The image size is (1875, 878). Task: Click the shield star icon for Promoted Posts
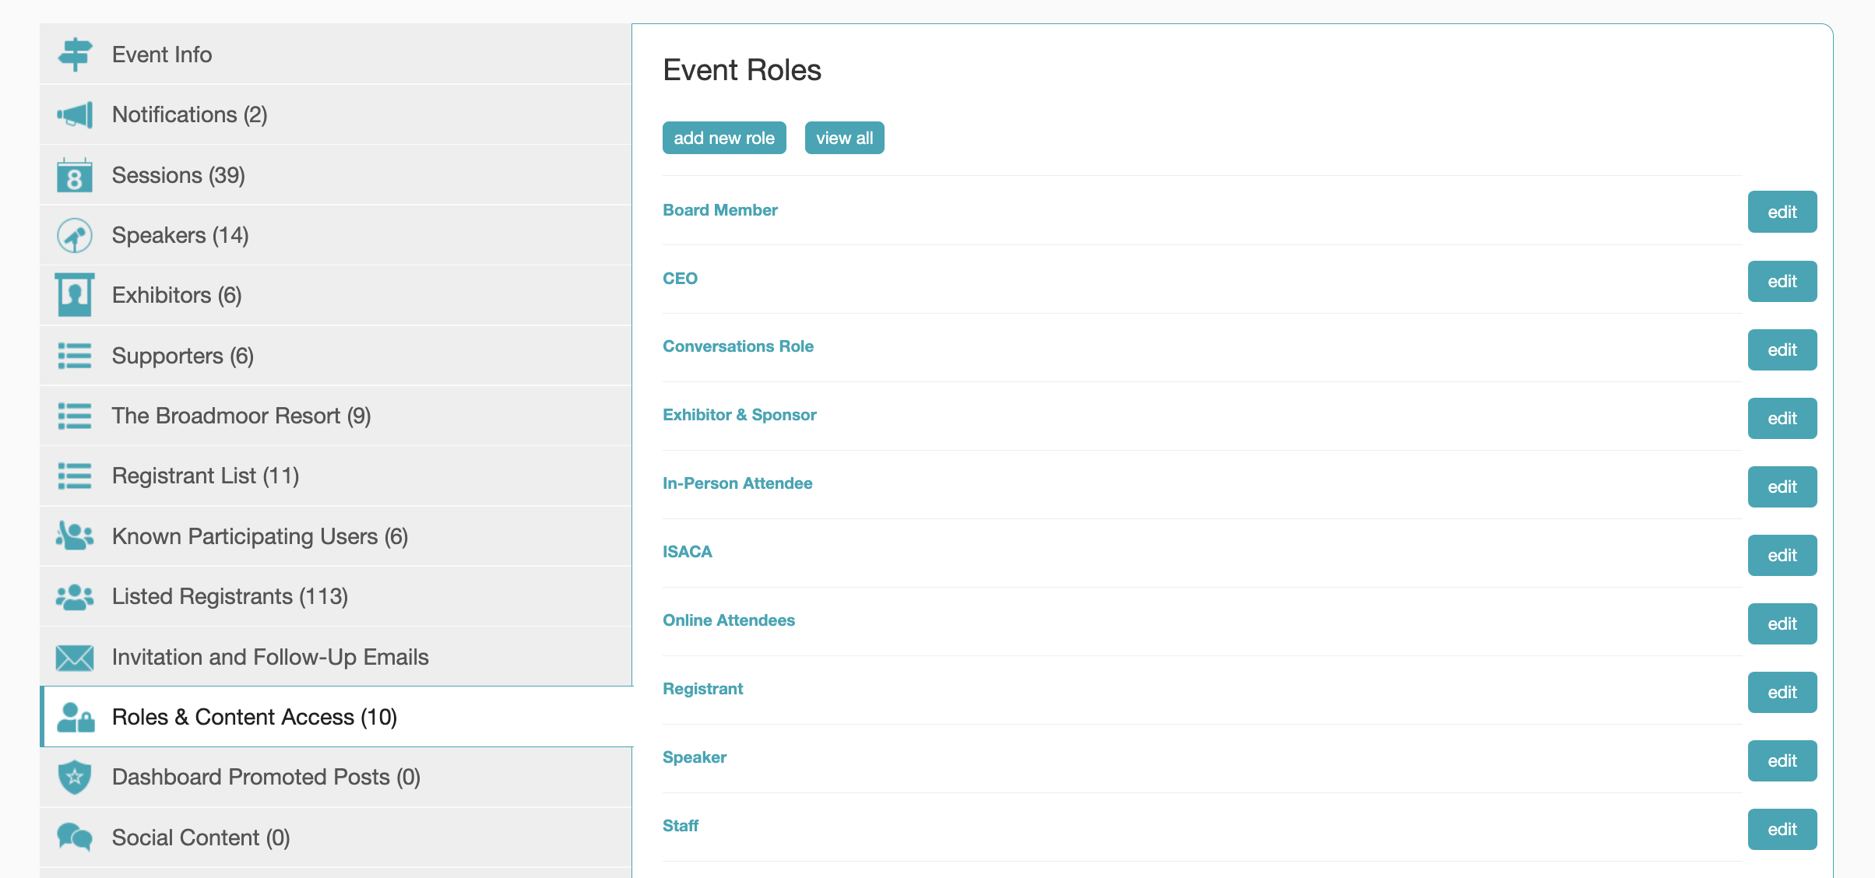pyautogui.click(x=75, y=777)
